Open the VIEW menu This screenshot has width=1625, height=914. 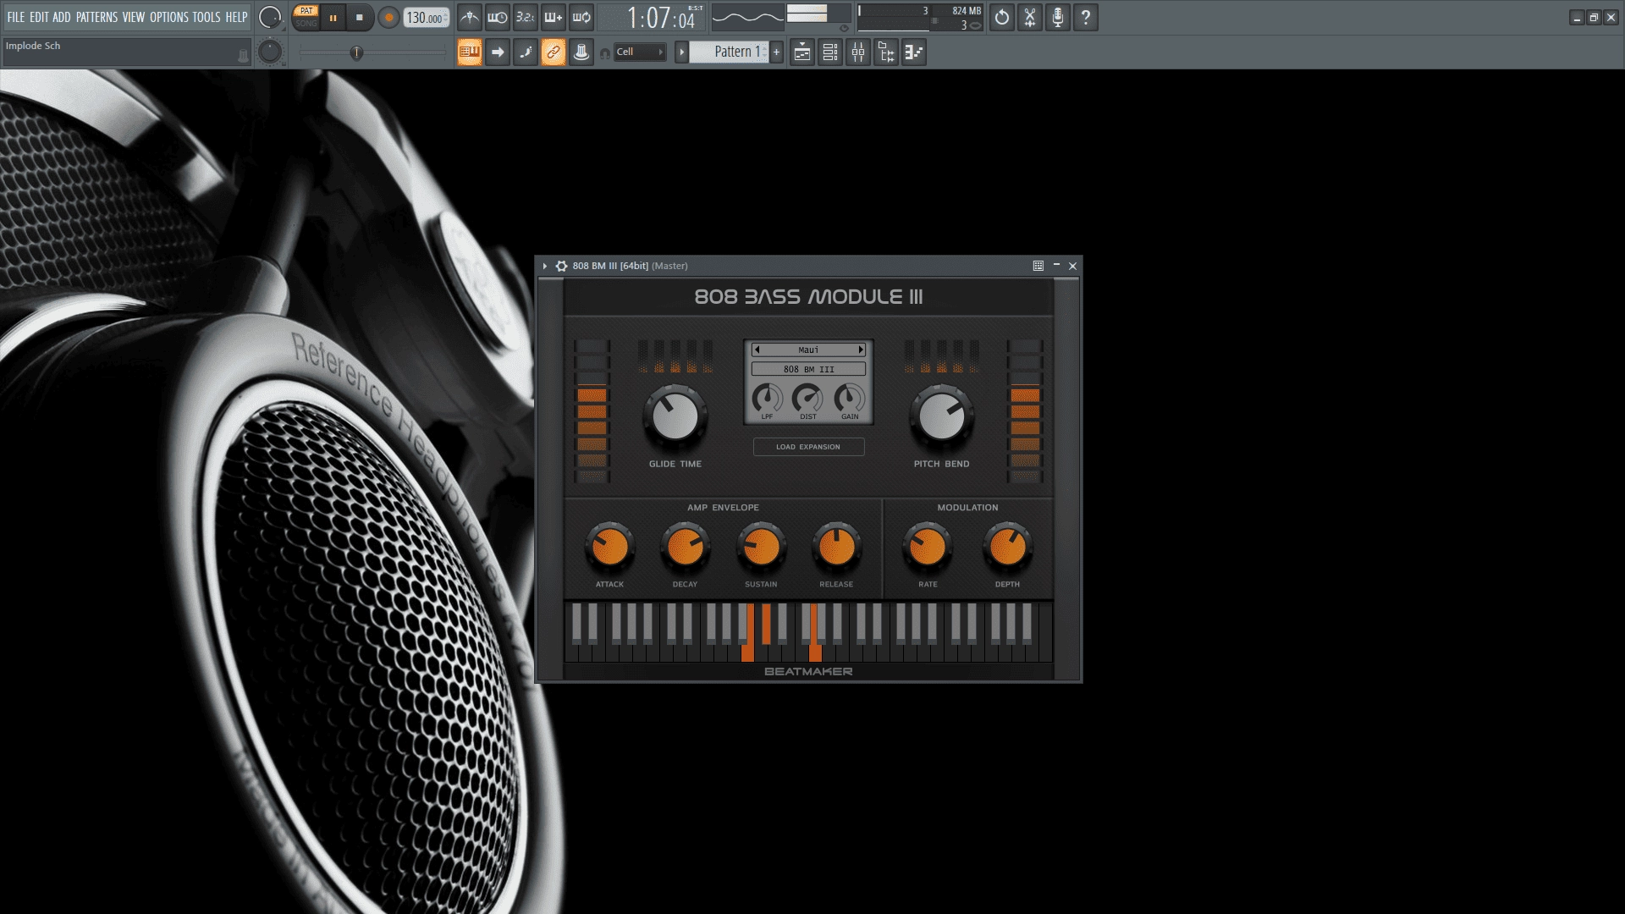click(x=134, y=17)
